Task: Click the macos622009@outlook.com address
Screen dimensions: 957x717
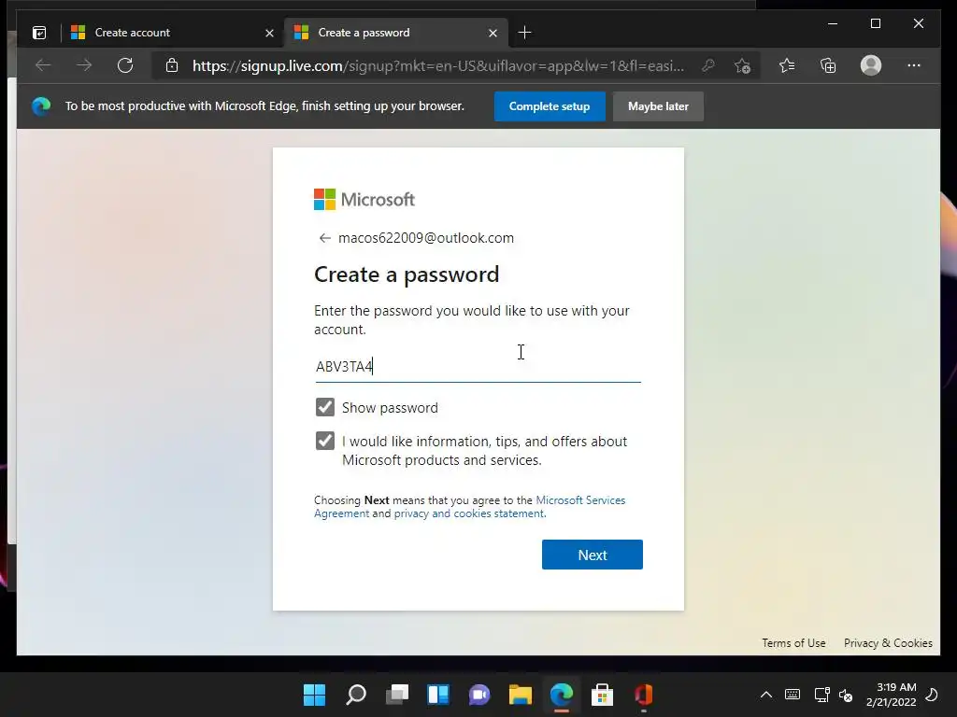Action: coord(426,238)
